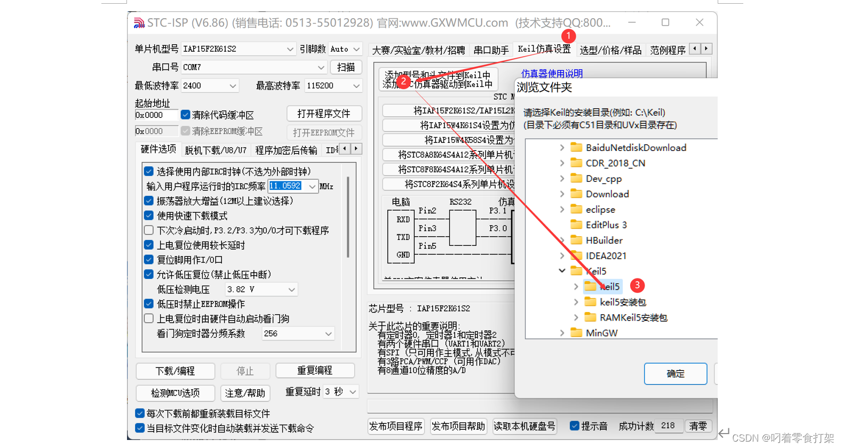This screenshot has height=448, width=842.
Task: Enable 下次冷启动时 P3.2/P3.3 checkbox
Action: point(149,230)
